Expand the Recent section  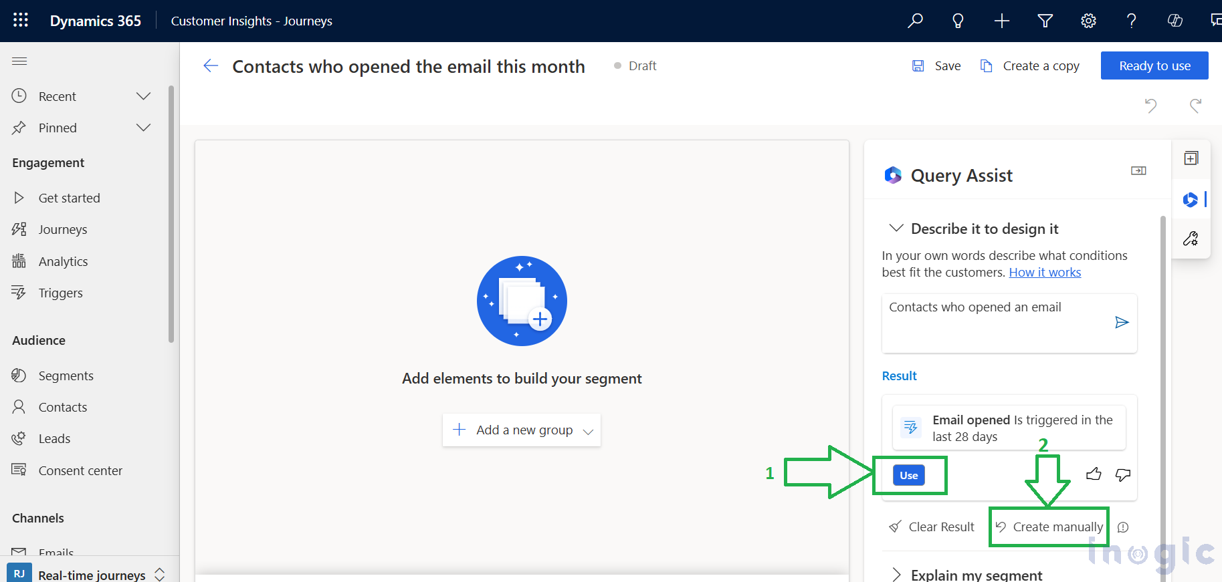pyautogui.click(x=143, y=96)
